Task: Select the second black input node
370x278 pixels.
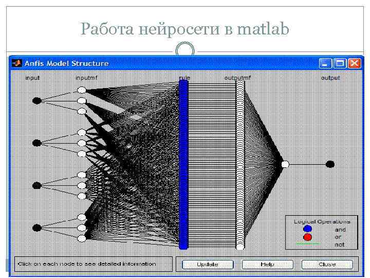Action: [37, 143]
